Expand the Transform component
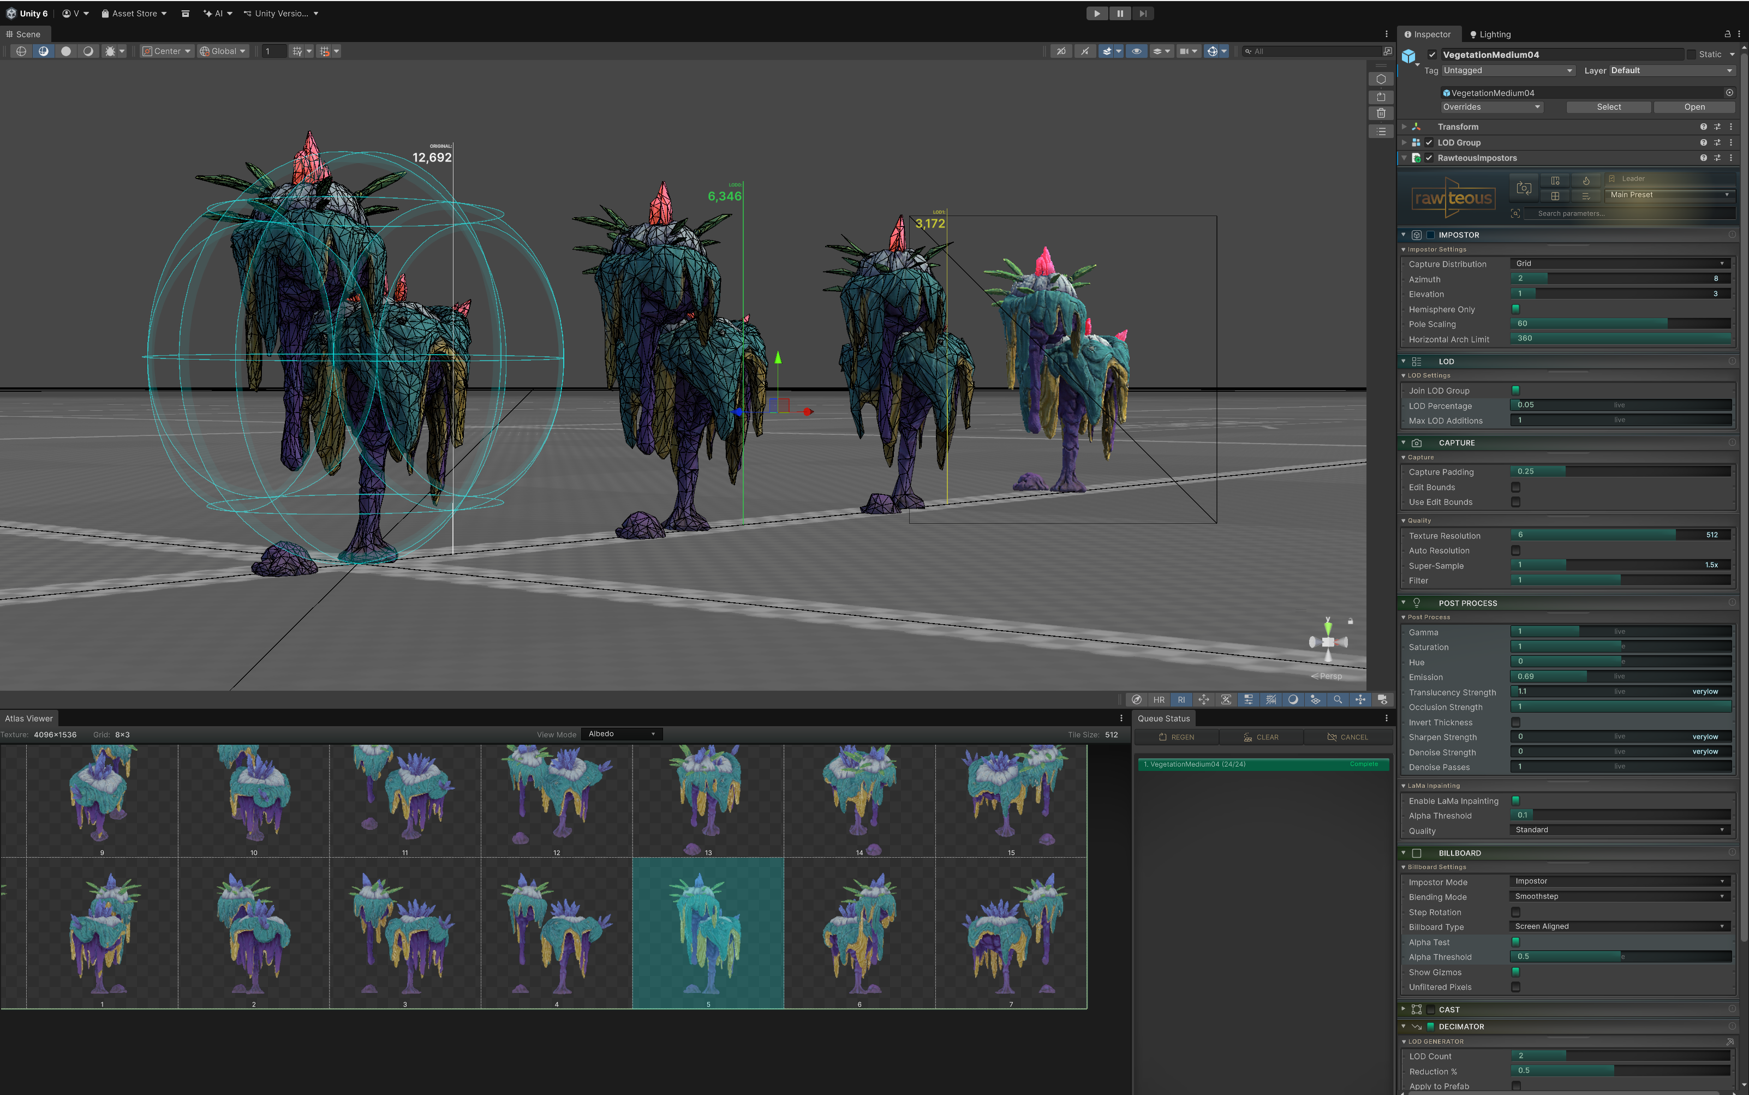Image resolution: width=1749 pixels, height=1095 pixels. 1404,127
